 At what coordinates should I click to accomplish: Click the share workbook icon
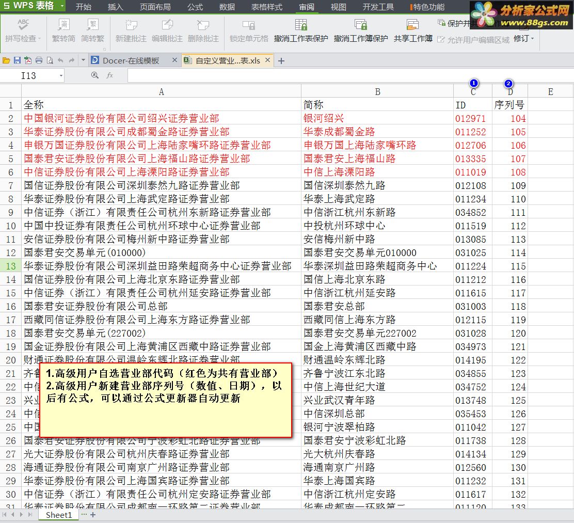pyautogui.click(x=413, y=25)
